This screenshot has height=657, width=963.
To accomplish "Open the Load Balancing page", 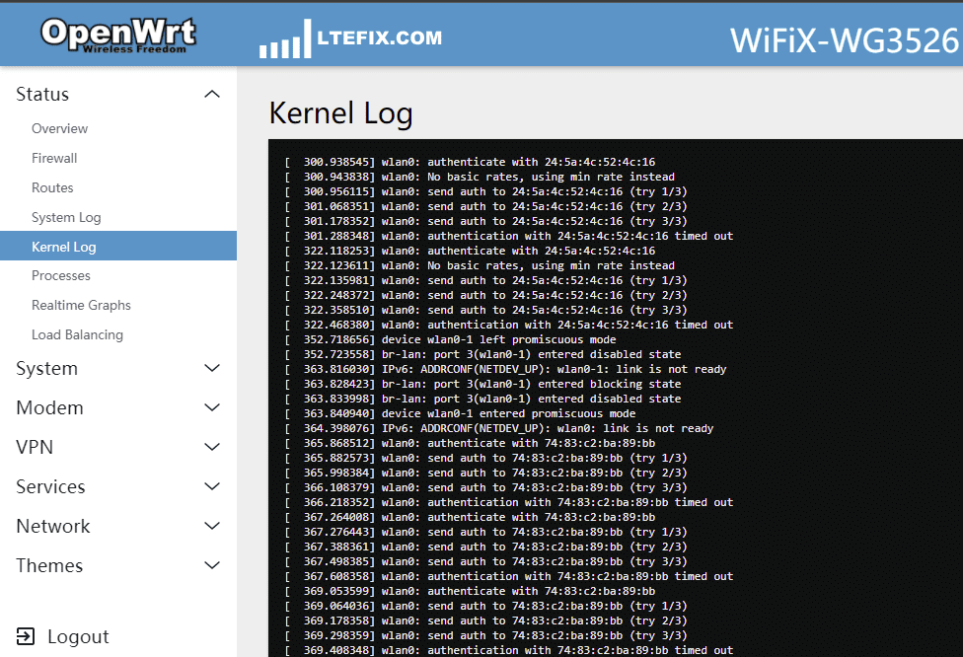I will tap(76, 334).
